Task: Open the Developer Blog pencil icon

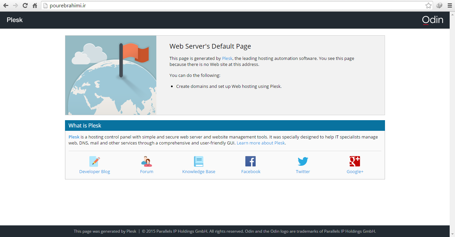Action: coord(95,161)
